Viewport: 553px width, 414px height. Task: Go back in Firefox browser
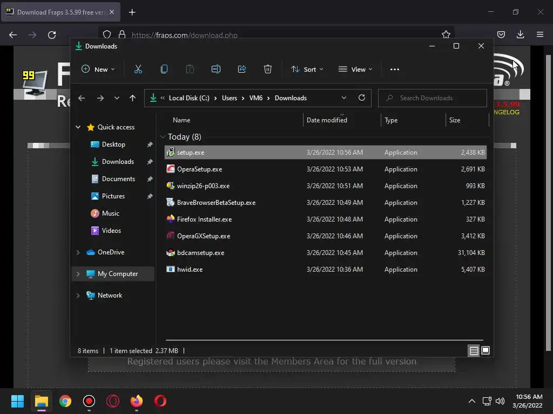tap(13, 35)
